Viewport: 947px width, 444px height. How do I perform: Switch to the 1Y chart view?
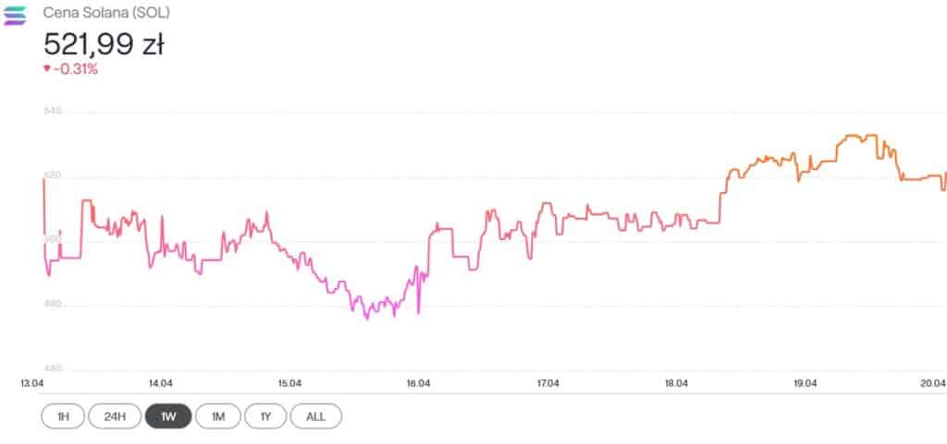265,416
